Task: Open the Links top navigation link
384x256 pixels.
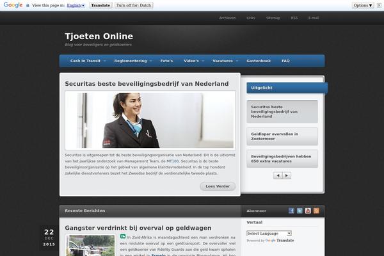Action: click(x=251, y=18)
